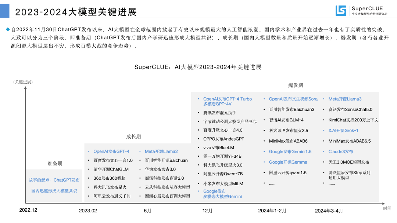Click Google开源Gemma entry
This screenshot has width=397, height=223.
click(x=288, y=162)
